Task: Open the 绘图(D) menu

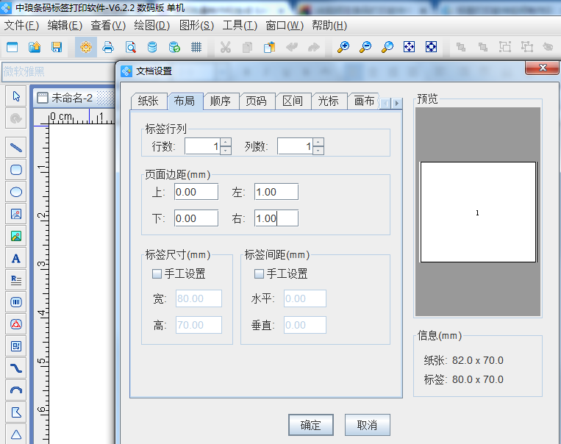Action: pyautogui.click(x=152, y=25)
